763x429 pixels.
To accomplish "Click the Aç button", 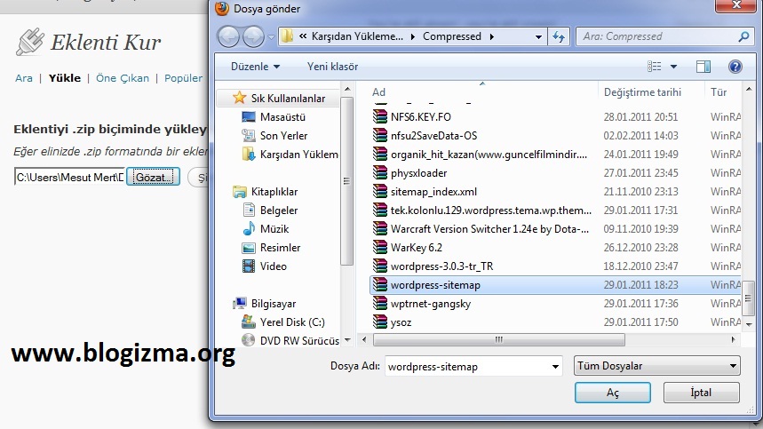I will [x=613, y=393].
